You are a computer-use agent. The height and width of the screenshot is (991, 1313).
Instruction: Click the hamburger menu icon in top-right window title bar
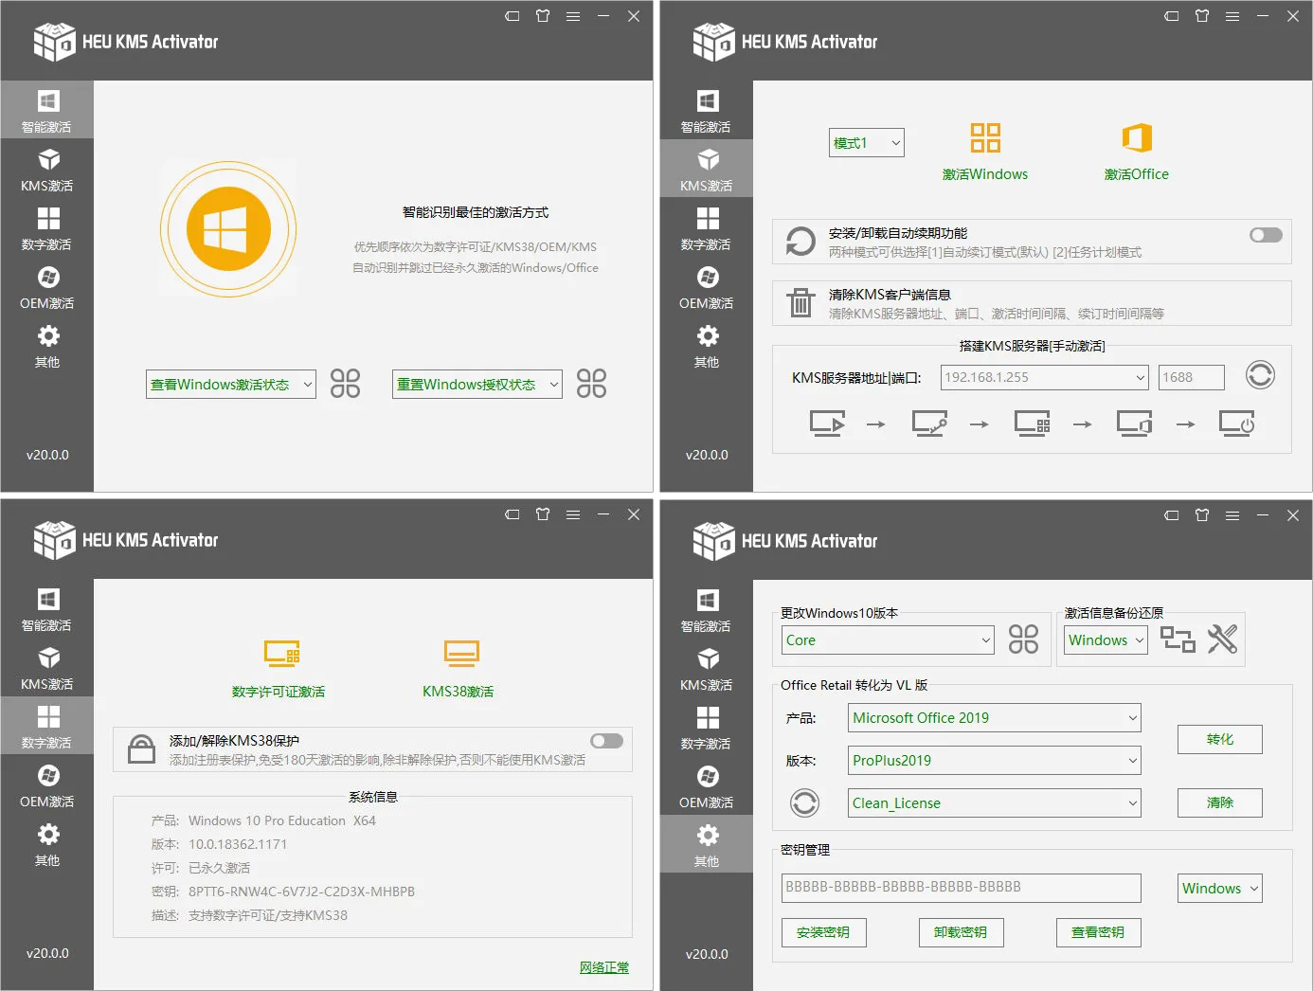1232,16
